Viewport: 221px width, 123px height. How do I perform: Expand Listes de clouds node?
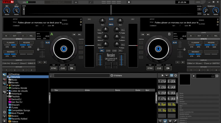(x=7, y=91)
